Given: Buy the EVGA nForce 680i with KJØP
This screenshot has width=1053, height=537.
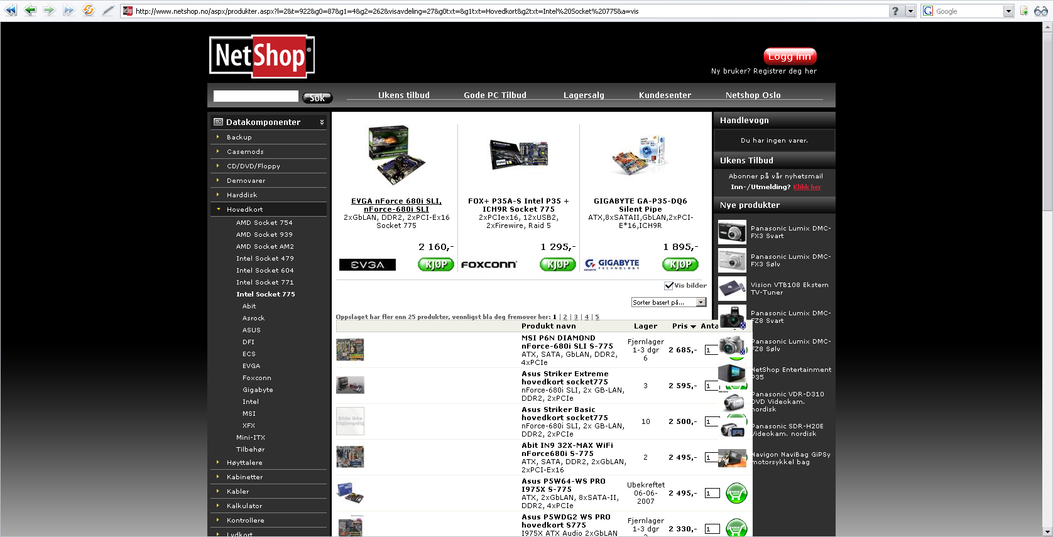Looking at the screenshot, I should point(436,265).
